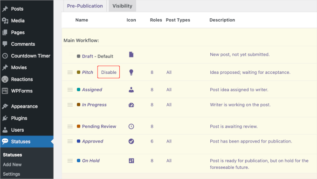Click the blue swatch for On Hold
The image size is (317, 179).
(x=78, y=161)
